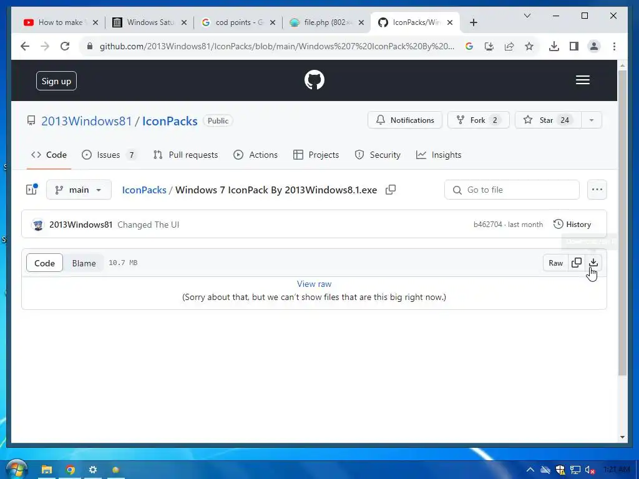This screenshot has width=639, height=479.
Task: Click the page vertical scrollbar thumb
Action: 622,223
